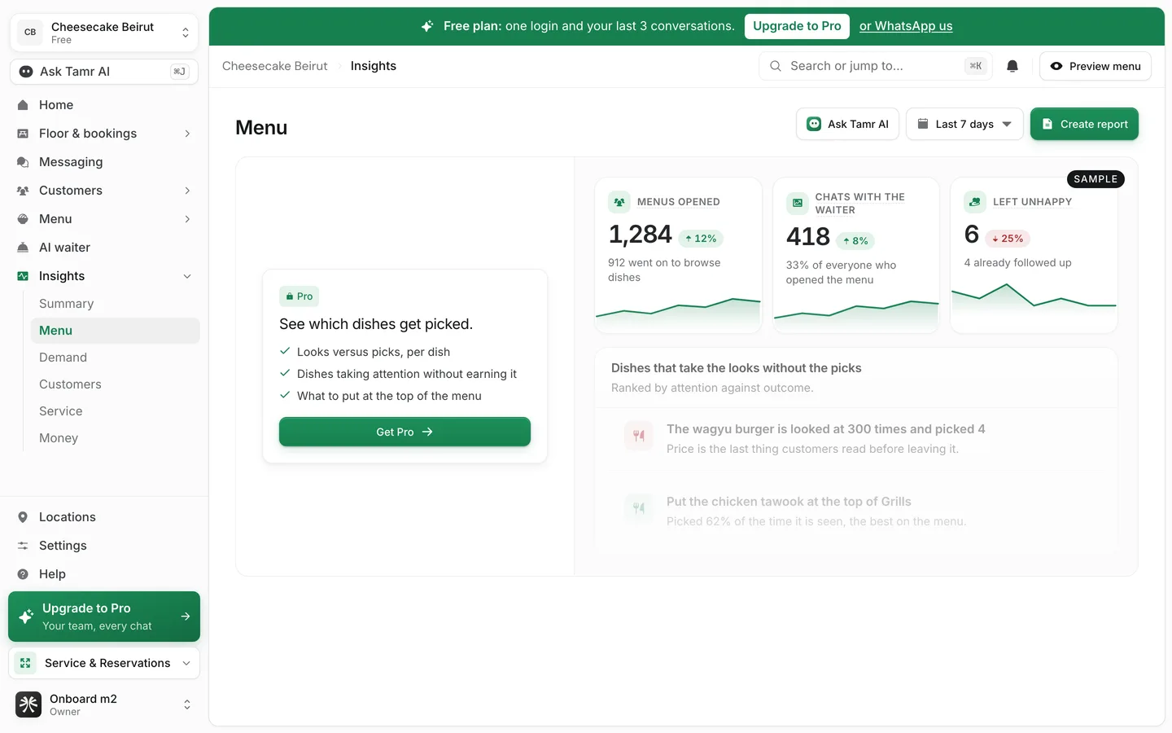Open the Service & Reservations switcher
This screenshot has width=1172, height=733.
(104, 663)
